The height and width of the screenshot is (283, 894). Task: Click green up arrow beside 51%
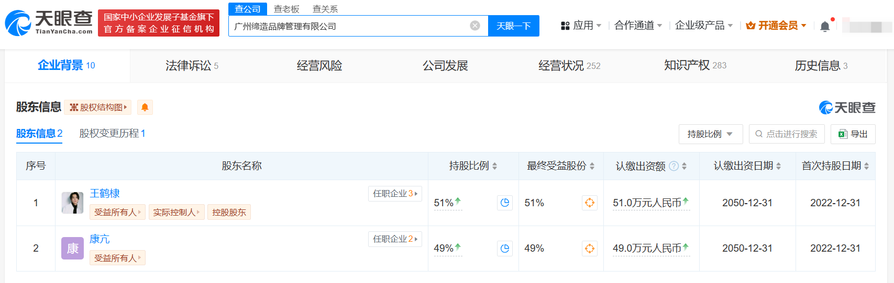coord(458,201)
